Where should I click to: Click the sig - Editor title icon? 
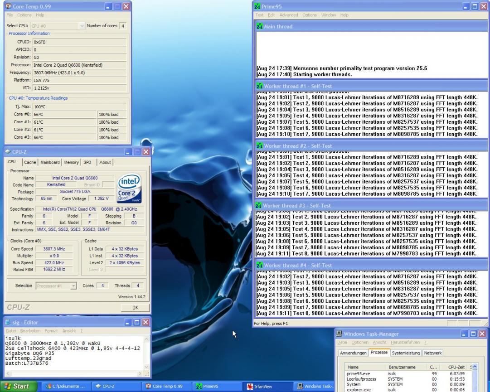8,322
